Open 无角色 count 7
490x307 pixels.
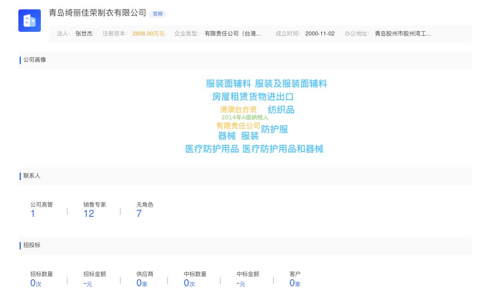point(139,214)
